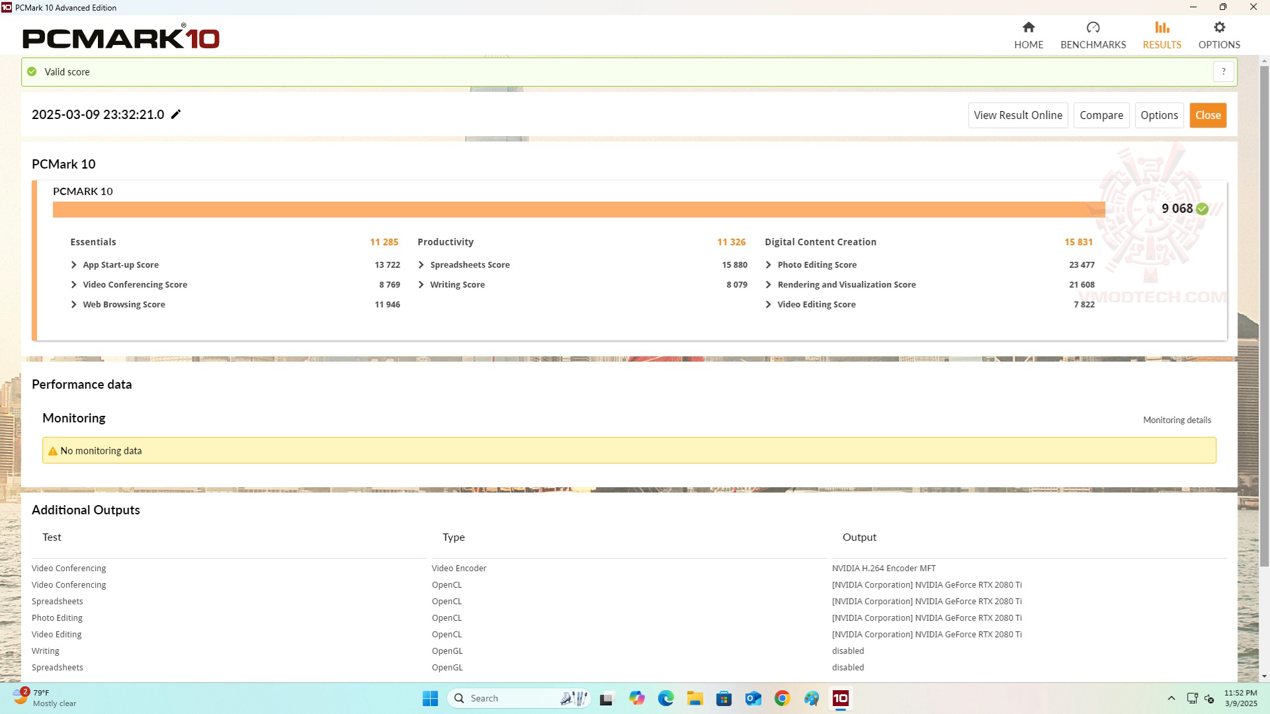Viewport: 1270px width, 714px height.
Task: Click PCMark 10 taskbar icon
Action: click(x=840, y=698)
